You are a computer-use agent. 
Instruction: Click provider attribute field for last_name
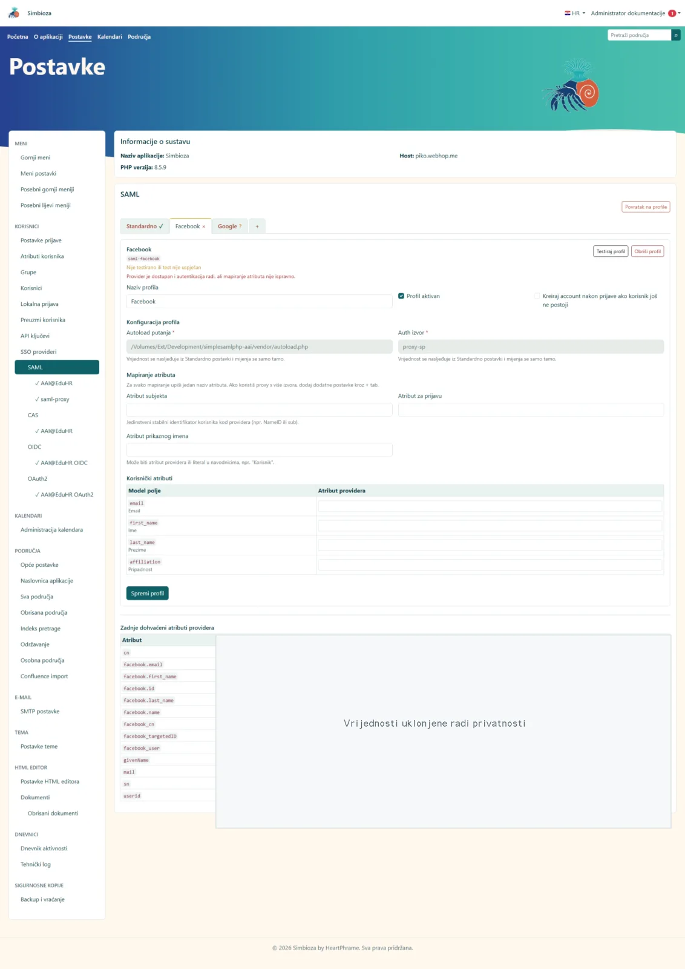pyautogui.click(x=490, y=545)
